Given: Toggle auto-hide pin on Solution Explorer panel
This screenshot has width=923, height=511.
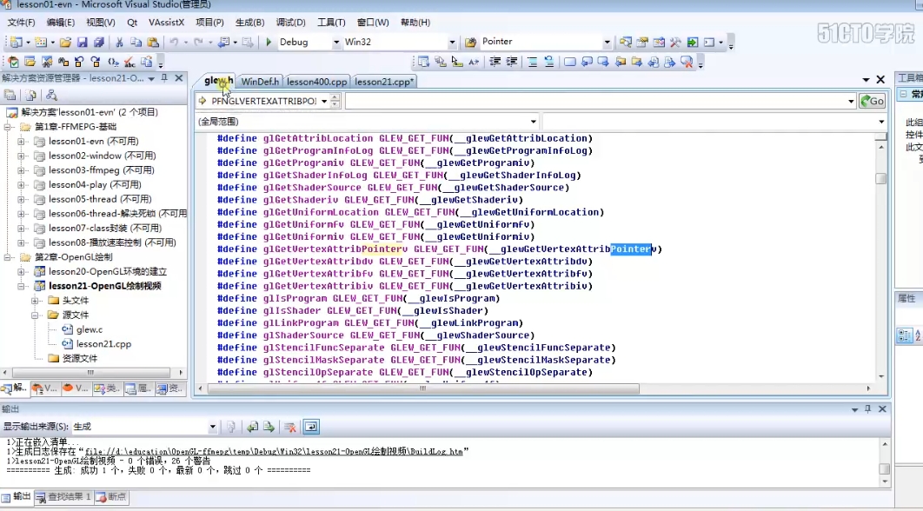Looking at the screenshot, I should 165,78.
